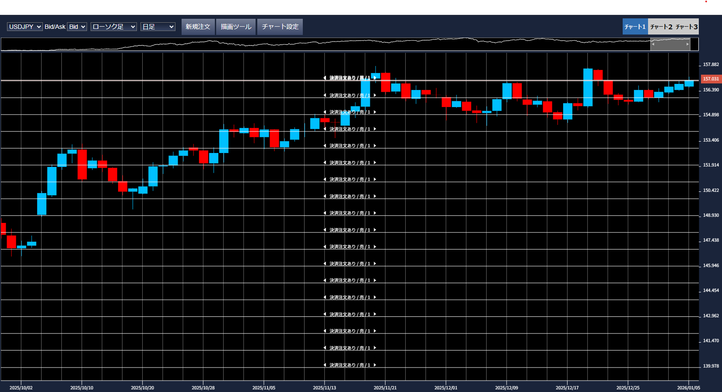Click the red 157.031 current price label
The width and height of the screenshot is (722, 392).
coord(711,79)
